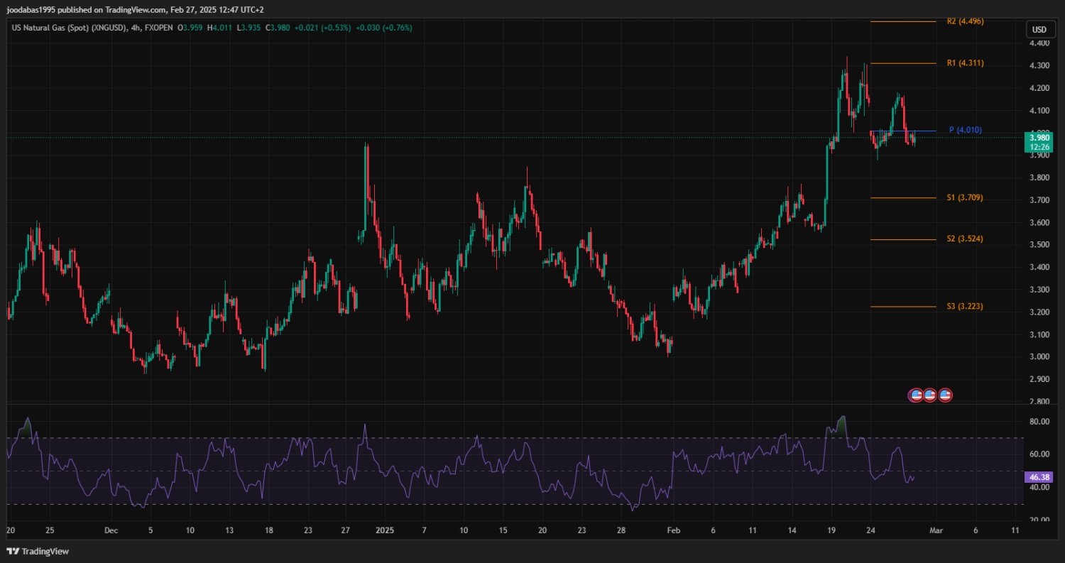Click the 3.500 price axis label

[x=1039, y=245]
